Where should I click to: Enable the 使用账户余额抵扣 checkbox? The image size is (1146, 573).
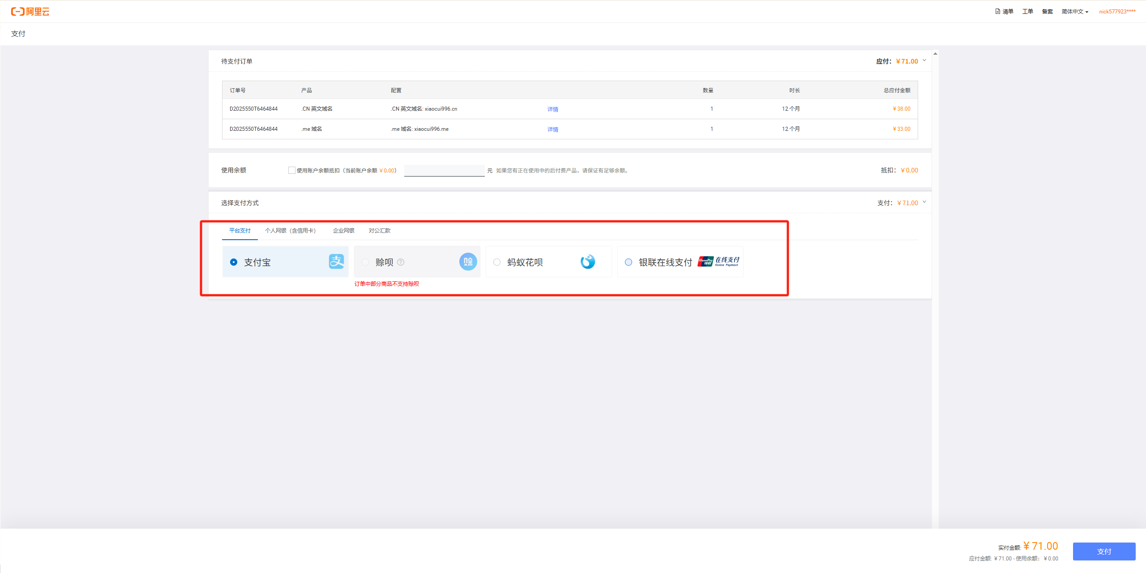pos(291,170)
